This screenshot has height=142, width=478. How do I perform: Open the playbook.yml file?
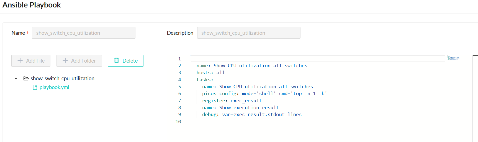point(54,87)
